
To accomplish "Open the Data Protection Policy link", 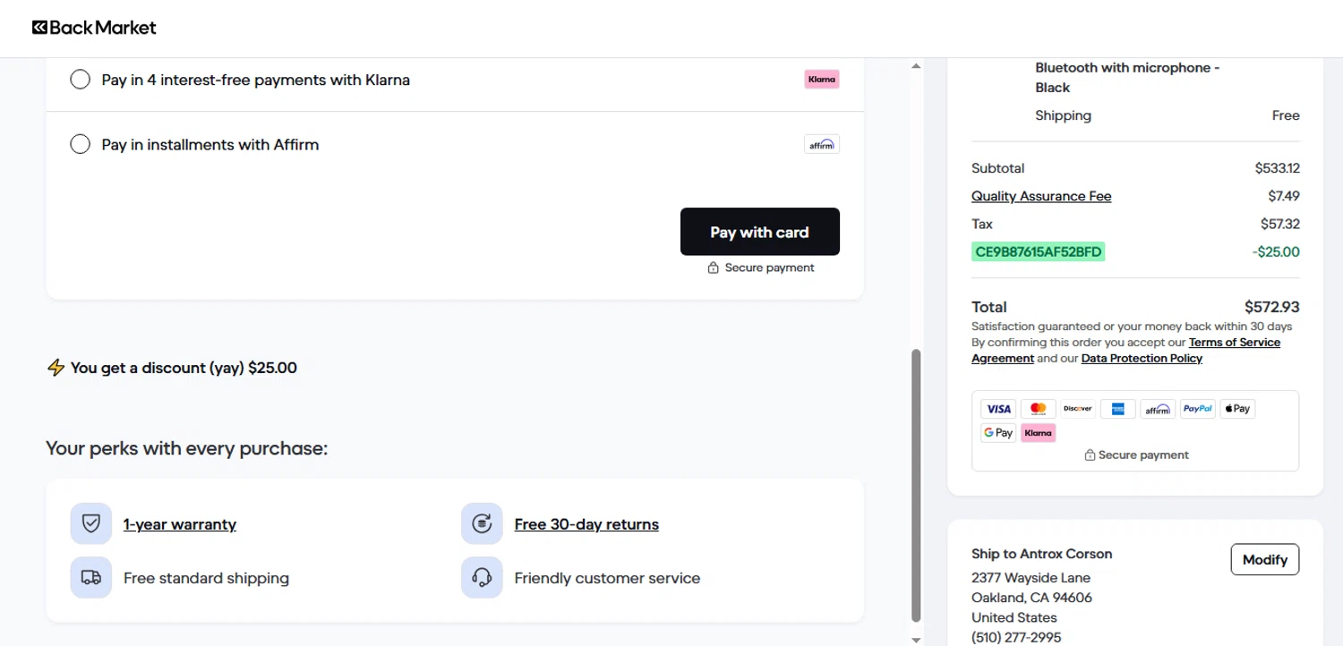I will pos(1142,359).
